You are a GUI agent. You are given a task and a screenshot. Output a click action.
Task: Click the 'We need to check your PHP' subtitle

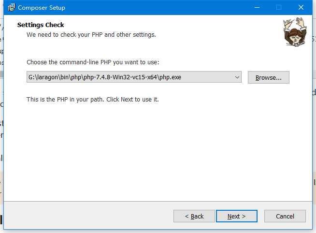click(91, 35)
